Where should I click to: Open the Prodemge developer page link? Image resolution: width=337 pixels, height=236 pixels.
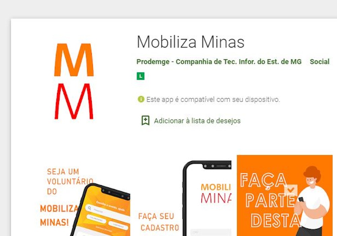point(219,62)
